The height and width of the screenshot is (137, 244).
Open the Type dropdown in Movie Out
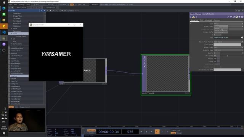pyautogui.click(x=228, y=24)
